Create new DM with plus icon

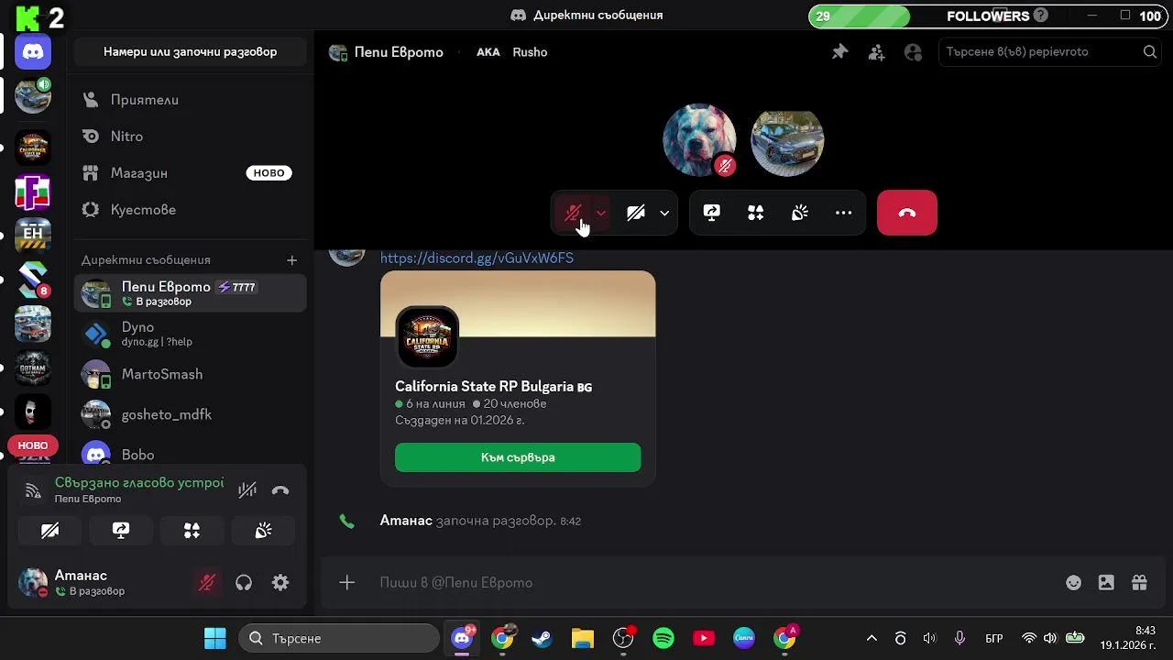291,260
